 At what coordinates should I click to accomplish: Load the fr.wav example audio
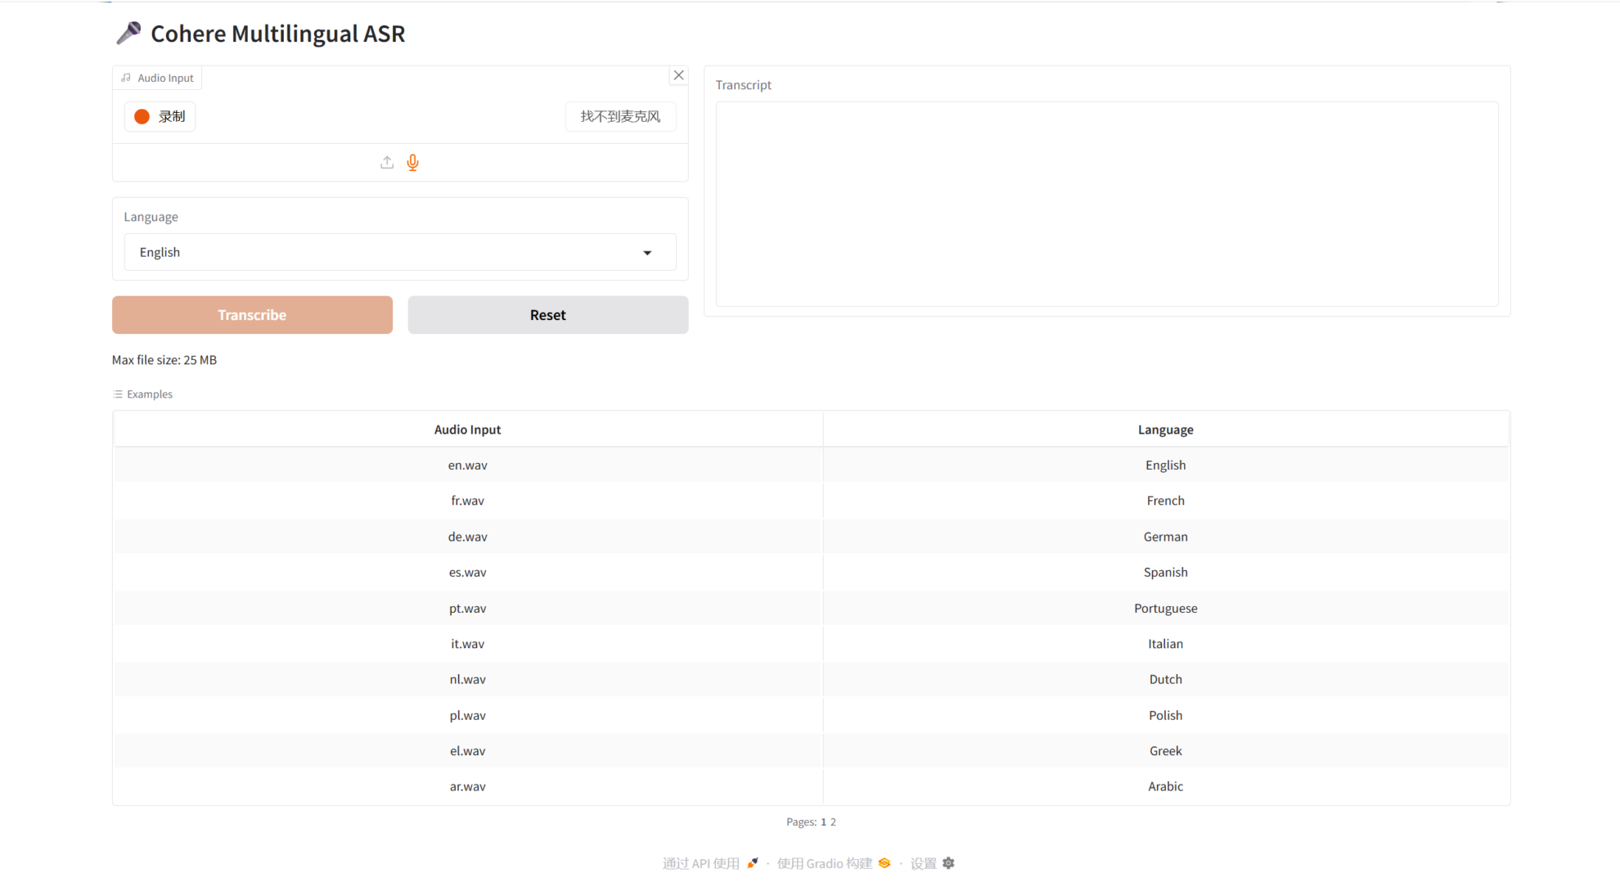click(467, 501)
